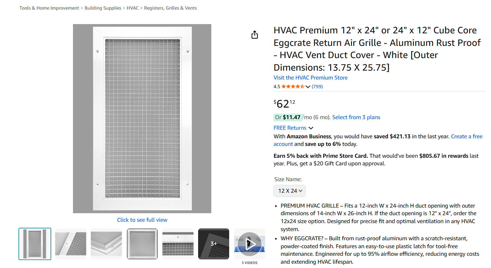
Task: Expand rating breakdown chevron next to stars
Action: point(308,87)
